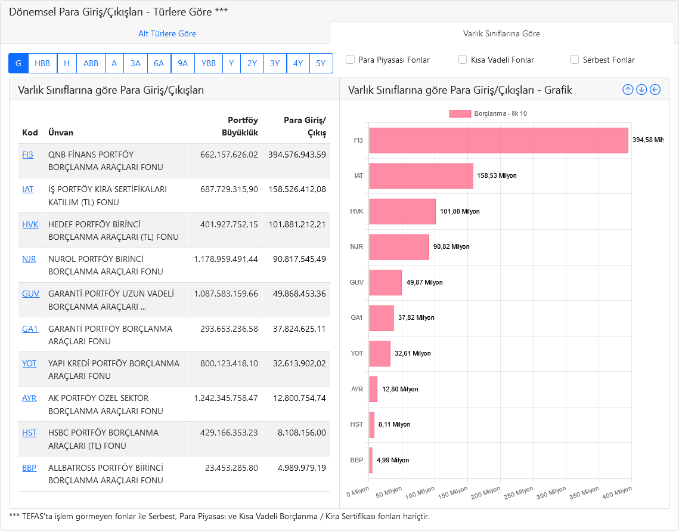Select the HBB period button
Image resolution: width=679 pixels, height=531 pixels.
point(42,63)
